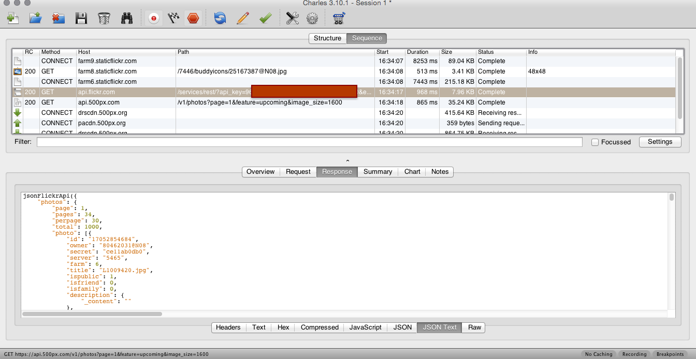Show the JSON Text view
Image resolution: width=696 pixels, height=359 pixels.
pyautogui.click(x=440, y=327)
